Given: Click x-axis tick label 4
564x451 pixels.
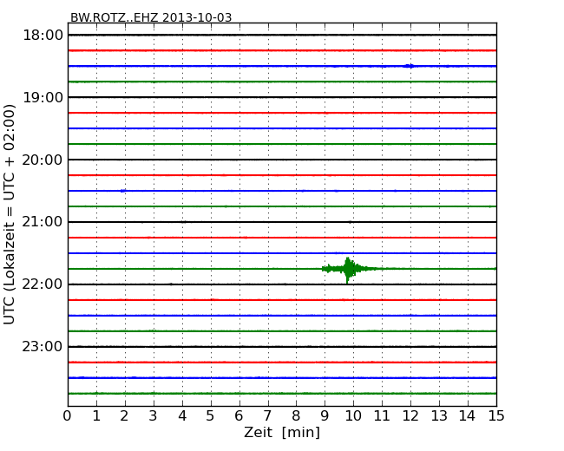Looking at the screenshot, I should tap(182, 416).
